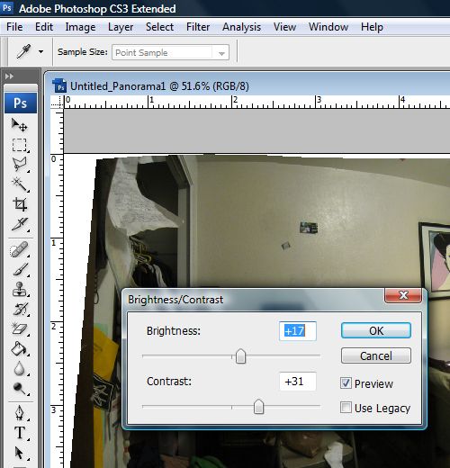Click the document Ps icon beside Untitled_Panorama1

click(59, 85)
